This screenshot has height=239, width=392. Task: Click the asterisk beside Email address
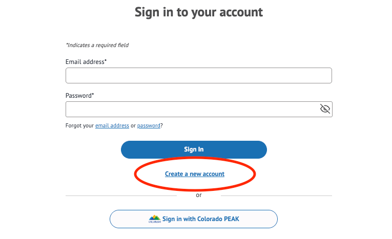pos(106,61)
